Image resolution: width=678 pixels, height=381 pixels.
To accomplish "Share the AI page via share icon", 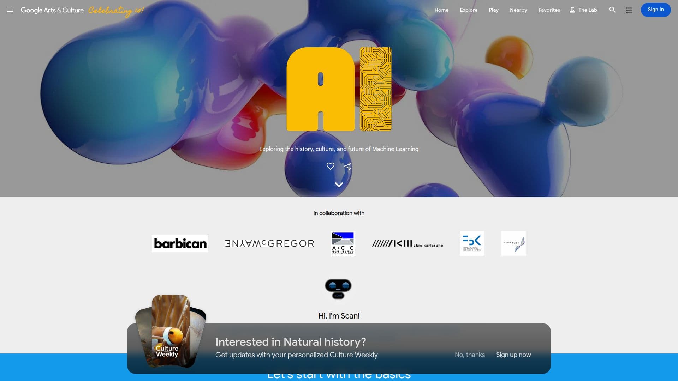I will [x=347, y=166].
